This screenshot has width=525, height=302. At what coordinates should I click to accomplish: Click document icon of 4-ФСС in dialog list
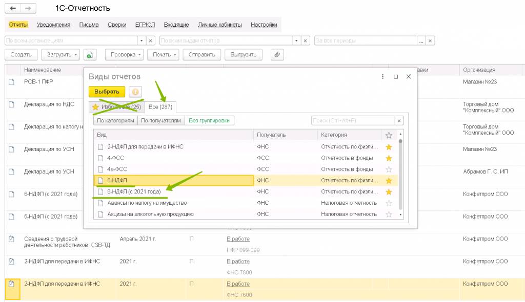pos(100,158)
